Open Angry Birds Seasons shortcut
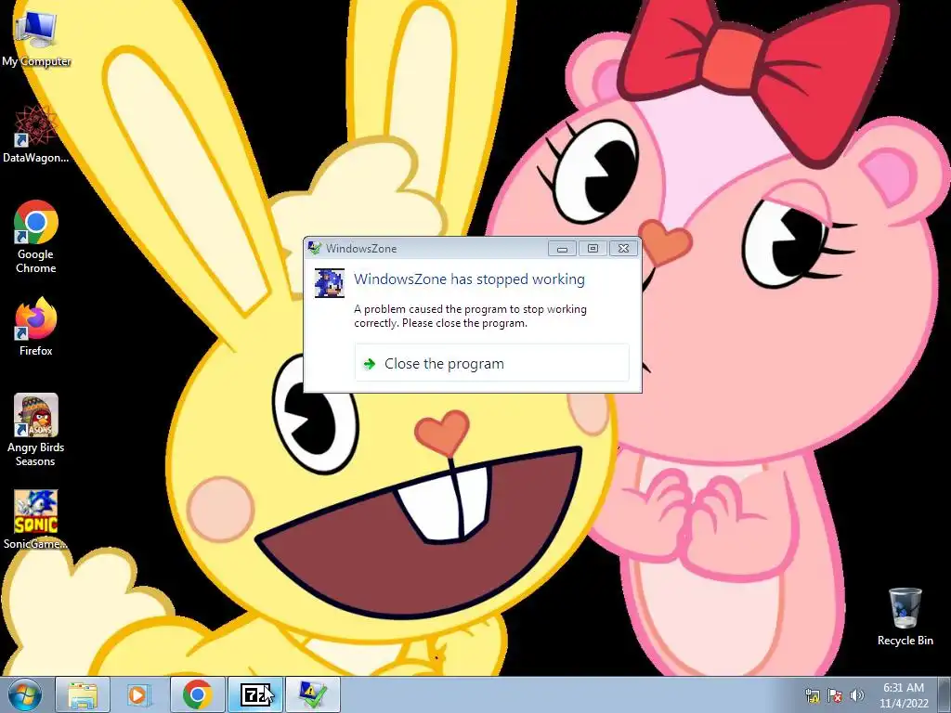This screenshot has height=713, width=951. pos(36,430)
